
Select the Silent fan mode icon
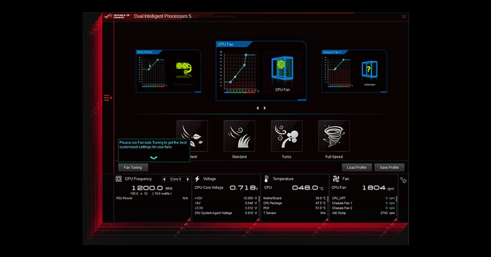[192, 136]
